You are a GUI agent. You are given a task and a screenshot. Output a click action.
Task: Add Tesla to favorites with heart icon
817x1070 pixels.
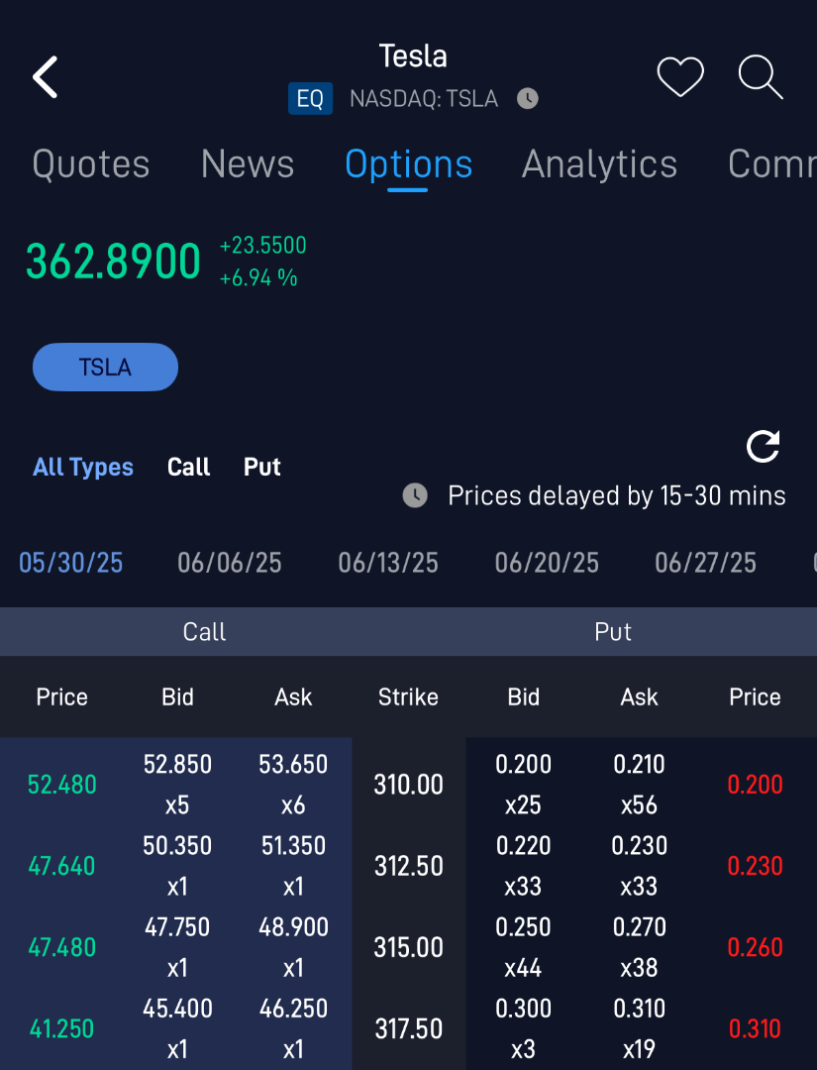tap(680, 77)
